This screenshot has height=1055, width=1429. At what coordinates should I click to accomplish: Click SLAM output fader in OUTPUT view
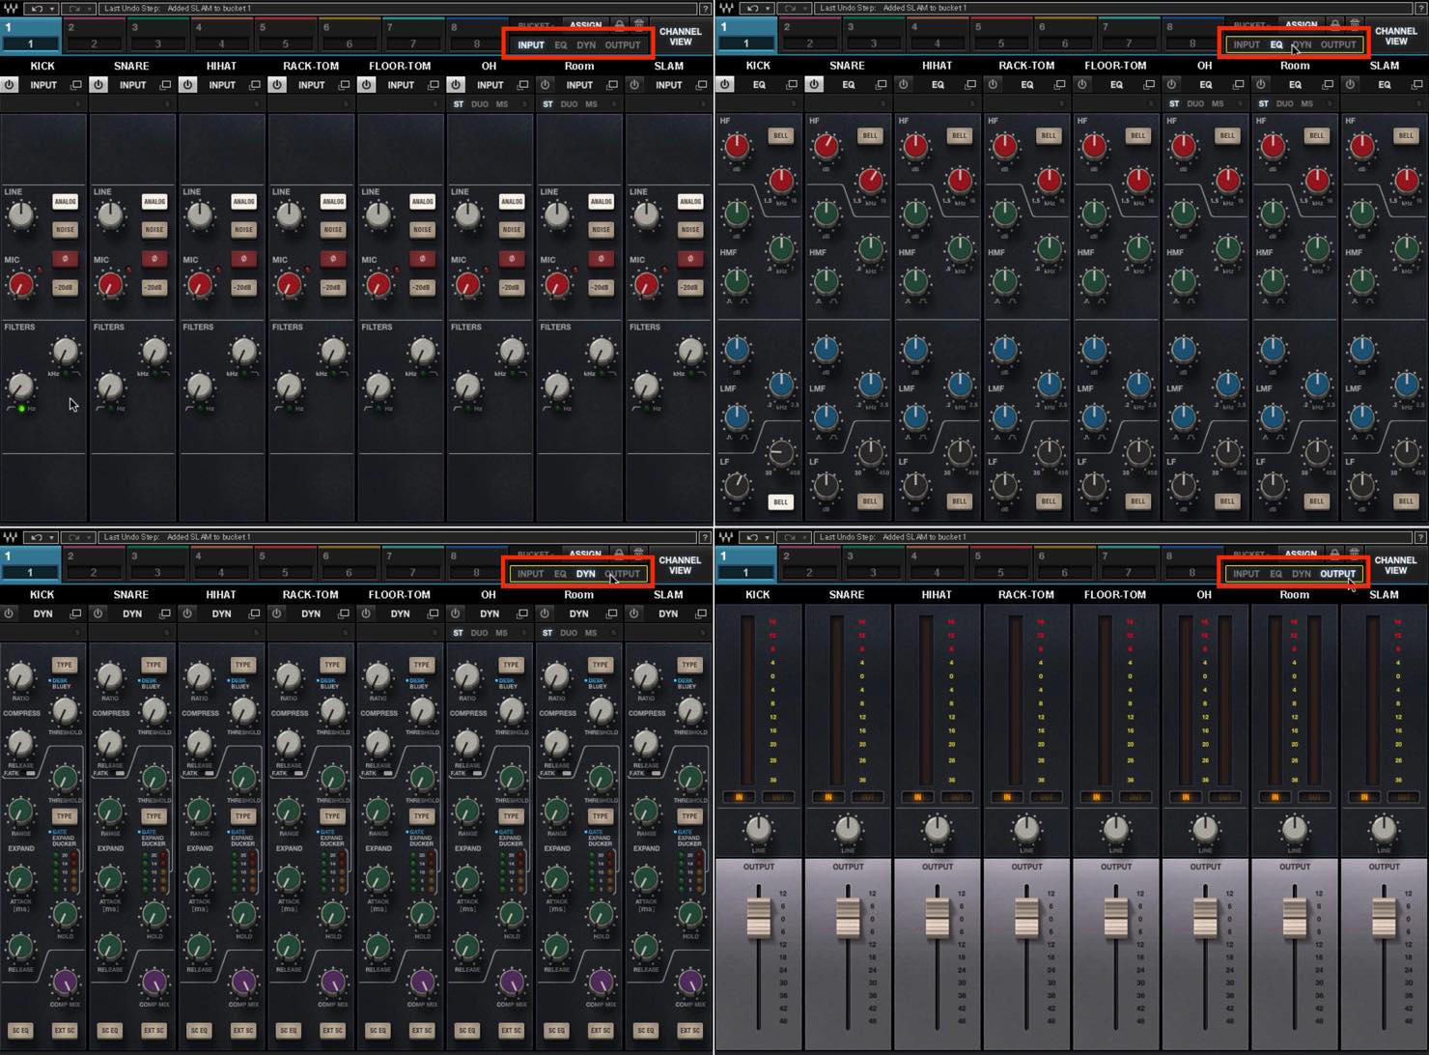(1384, 917)
